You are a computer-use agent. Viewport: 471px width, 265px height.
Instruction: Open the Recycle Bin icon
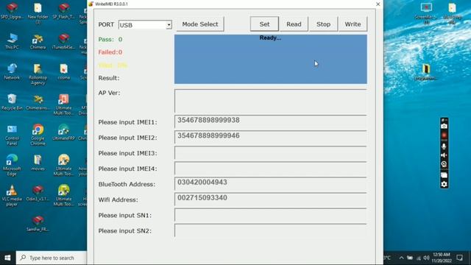pos(12,102)
